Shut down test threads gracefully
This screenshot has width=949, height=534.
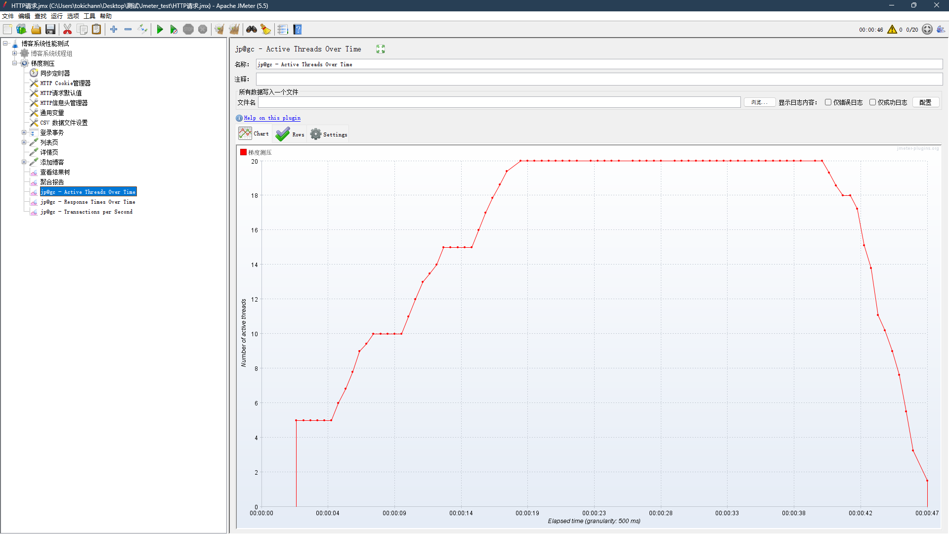[x=203, y=30]
